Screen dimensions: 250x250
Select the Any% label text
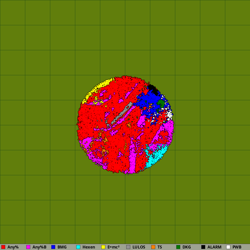[13, 247]
